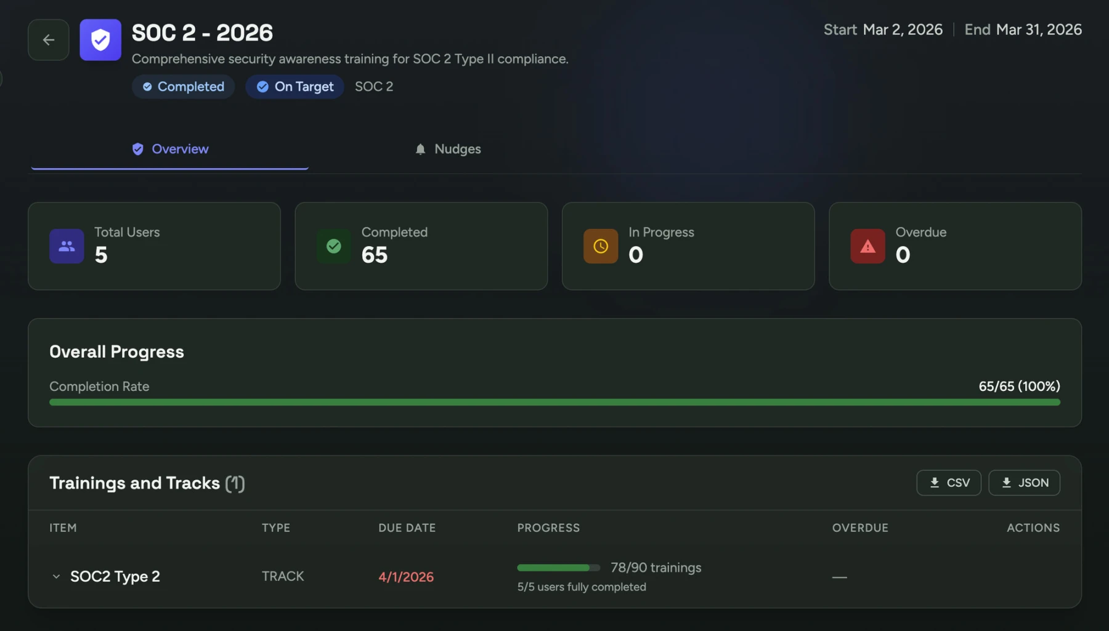Click the Nudges bell icon
This screenshot has width=1109, height=631.
pos(420,150)
